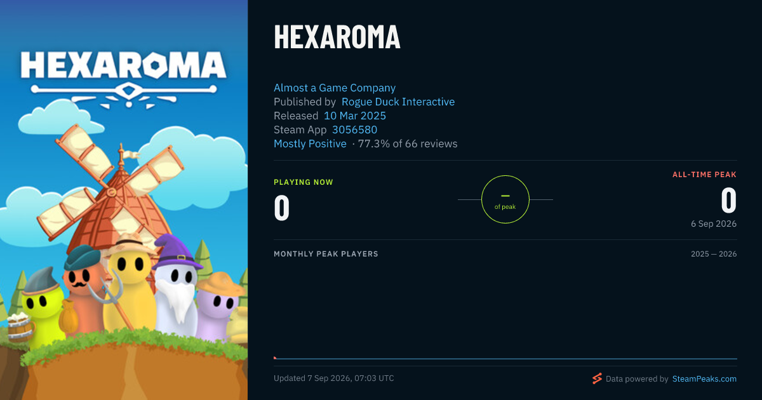
Task: Click the HEXAROMA title heading
Action: (337, 37)
